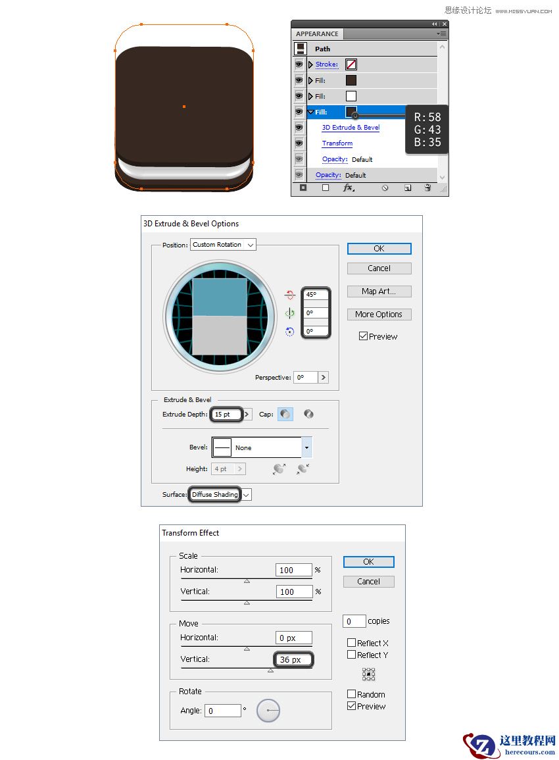The height and width of the screenshot is (760, 559).
Task: Click OK in Transform Effect dialog
Action: [x=369, y=562]
